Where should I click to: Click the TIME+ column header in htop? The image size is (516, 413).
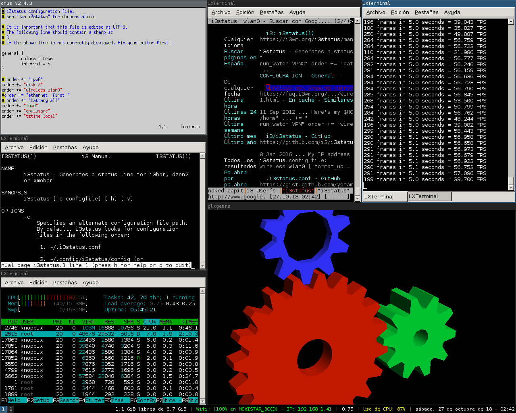click(190, 322)
